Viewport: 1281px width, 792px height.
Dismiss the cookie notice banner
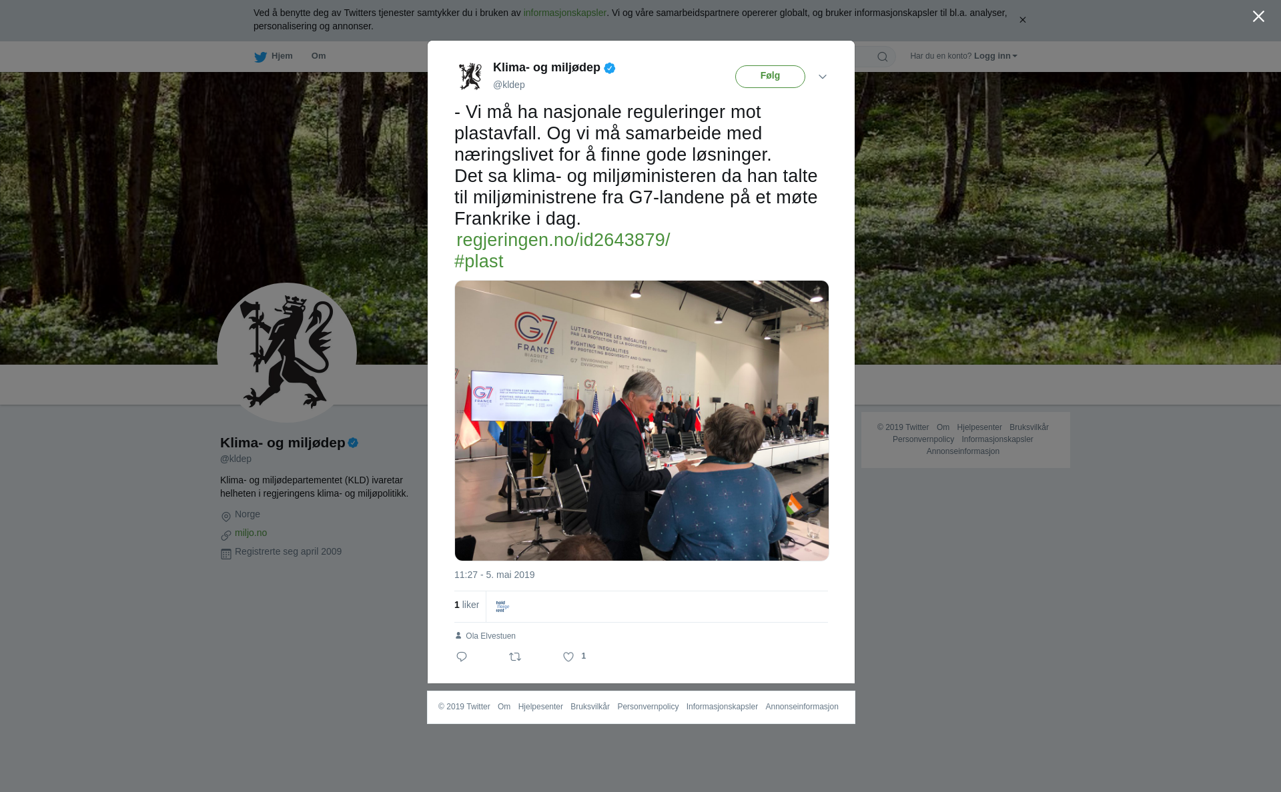[1022, 20]
